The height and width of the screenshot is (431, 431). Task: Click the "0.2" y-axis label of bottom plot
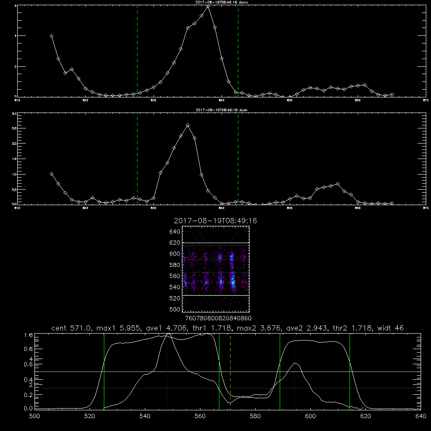[x=28, y=395]
